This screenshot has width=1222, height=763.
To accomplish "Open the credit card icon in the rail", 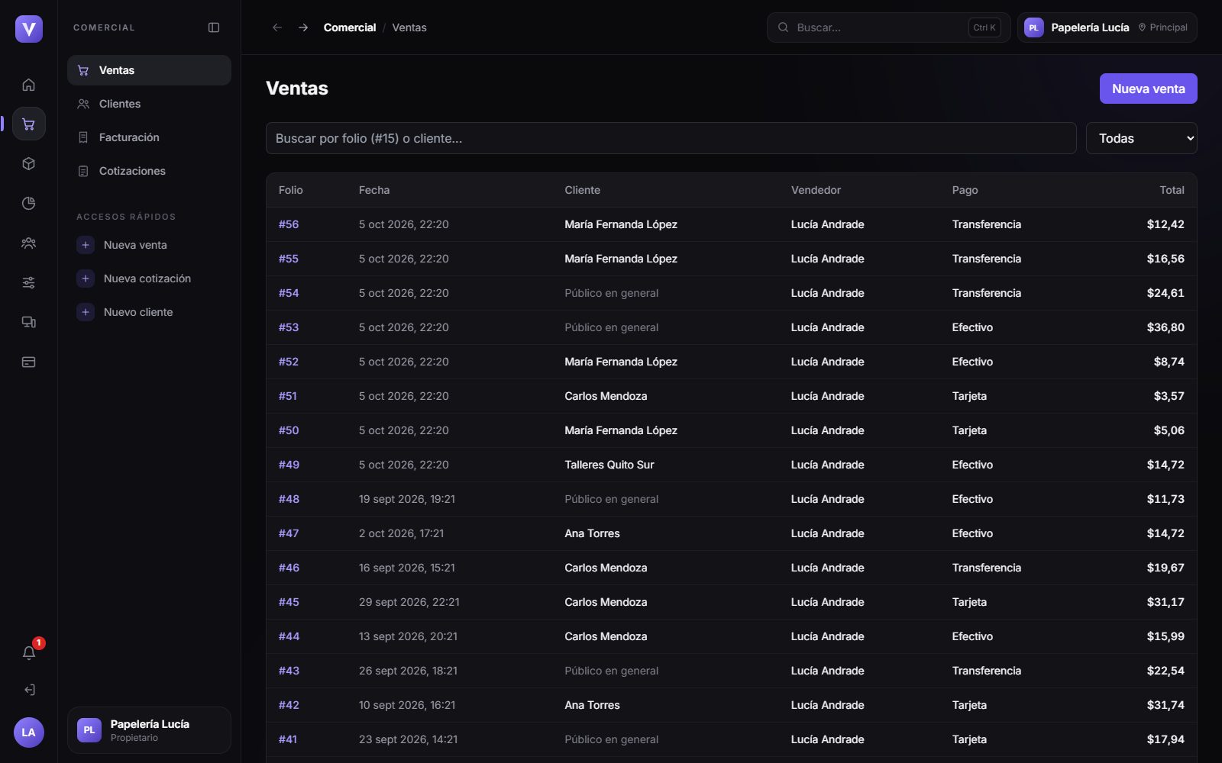I will 28,362.
